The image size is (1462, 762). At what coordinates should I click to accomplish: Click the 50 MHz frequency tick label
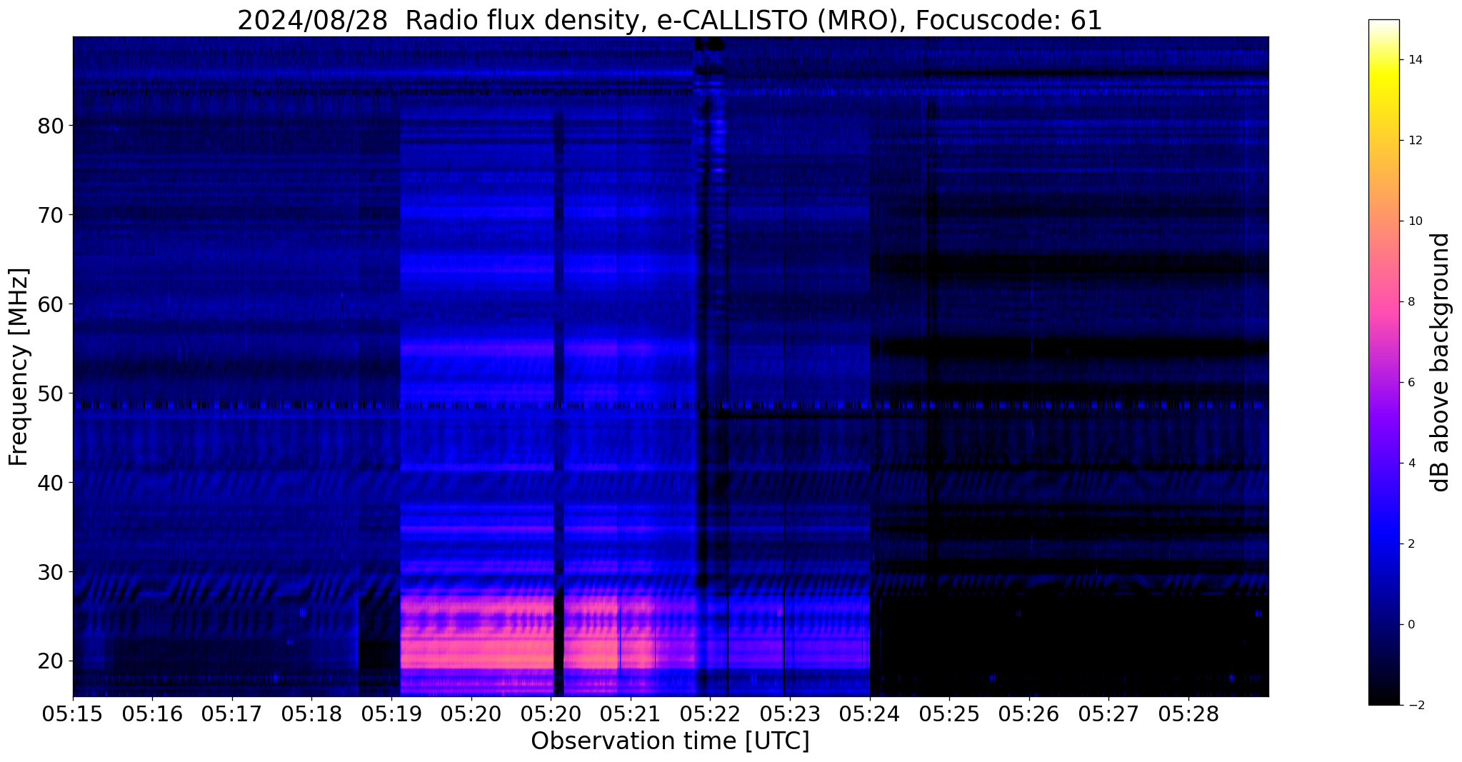click(x=50, y=393)
